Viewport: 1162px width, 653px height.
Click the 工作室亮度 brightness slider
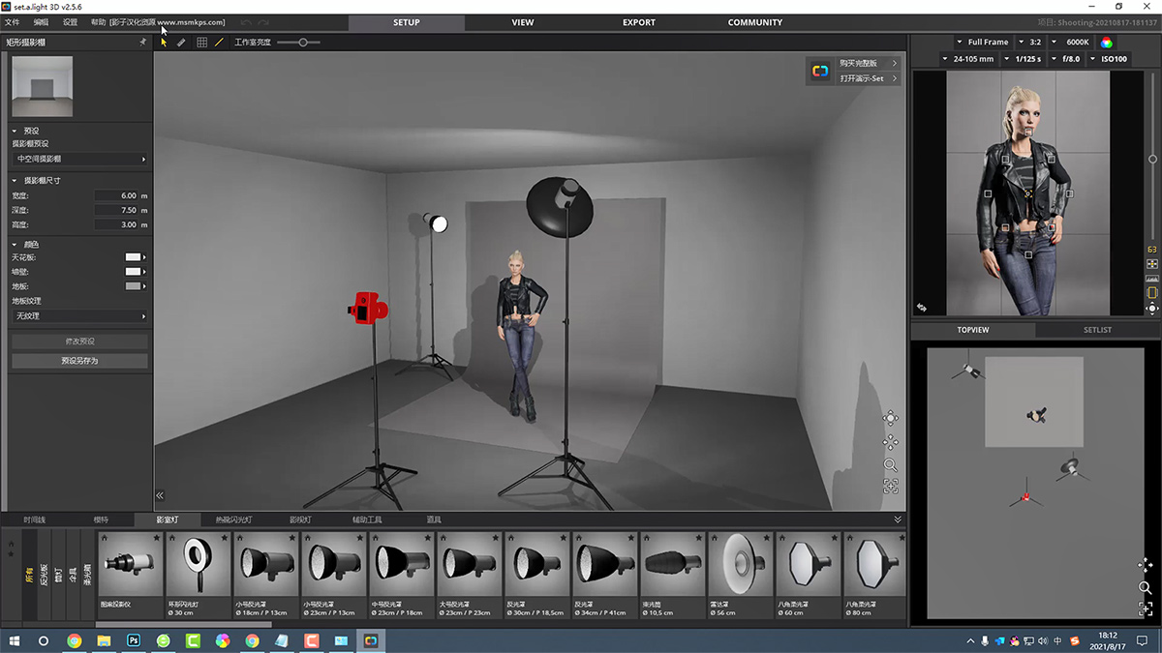(x=303, y=43)
